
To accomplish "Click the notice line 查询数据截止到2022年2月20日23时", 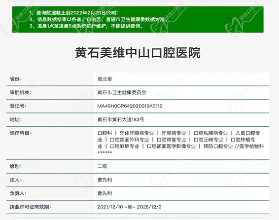I will 74,13.
